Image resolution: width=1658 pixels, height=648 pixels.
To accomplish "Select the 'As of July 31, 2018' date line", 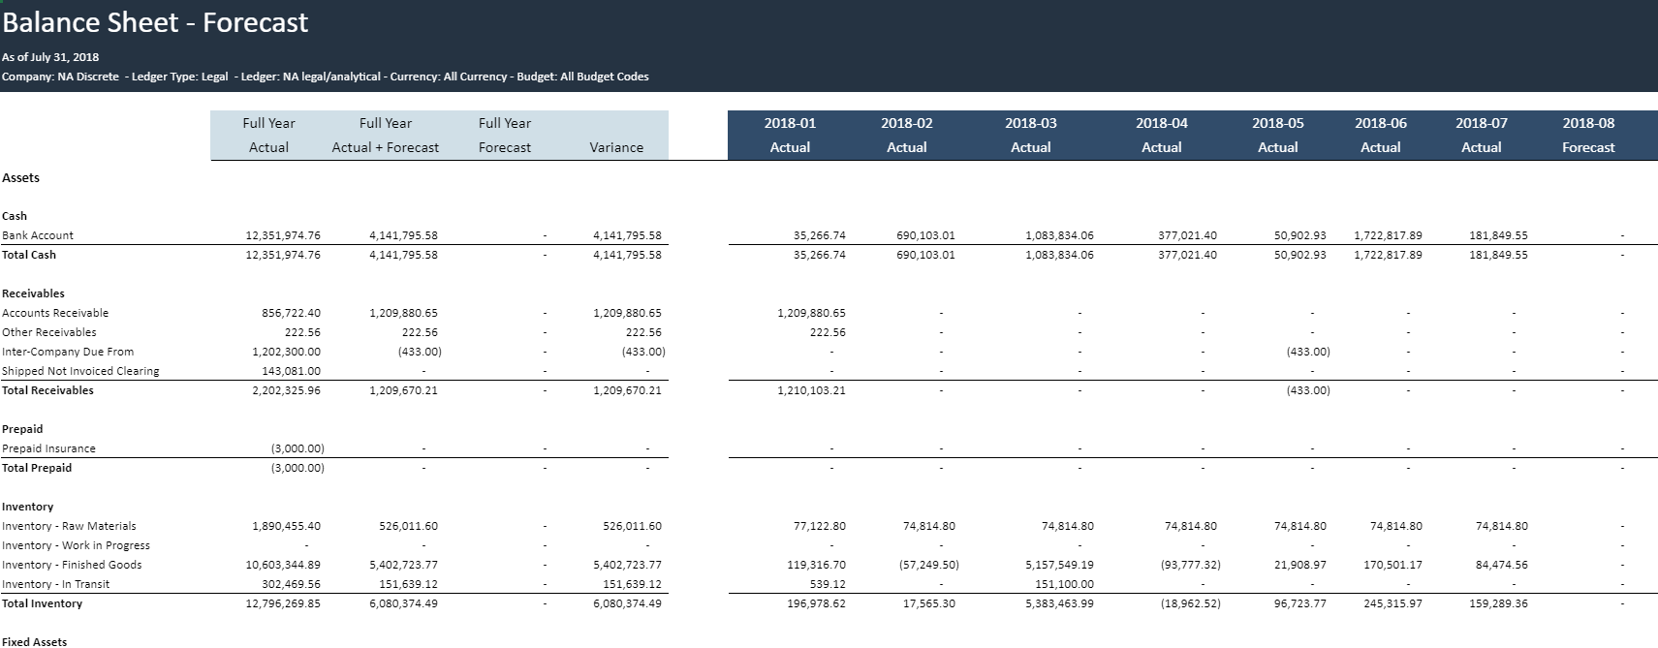I will click(x=50, y=57).
